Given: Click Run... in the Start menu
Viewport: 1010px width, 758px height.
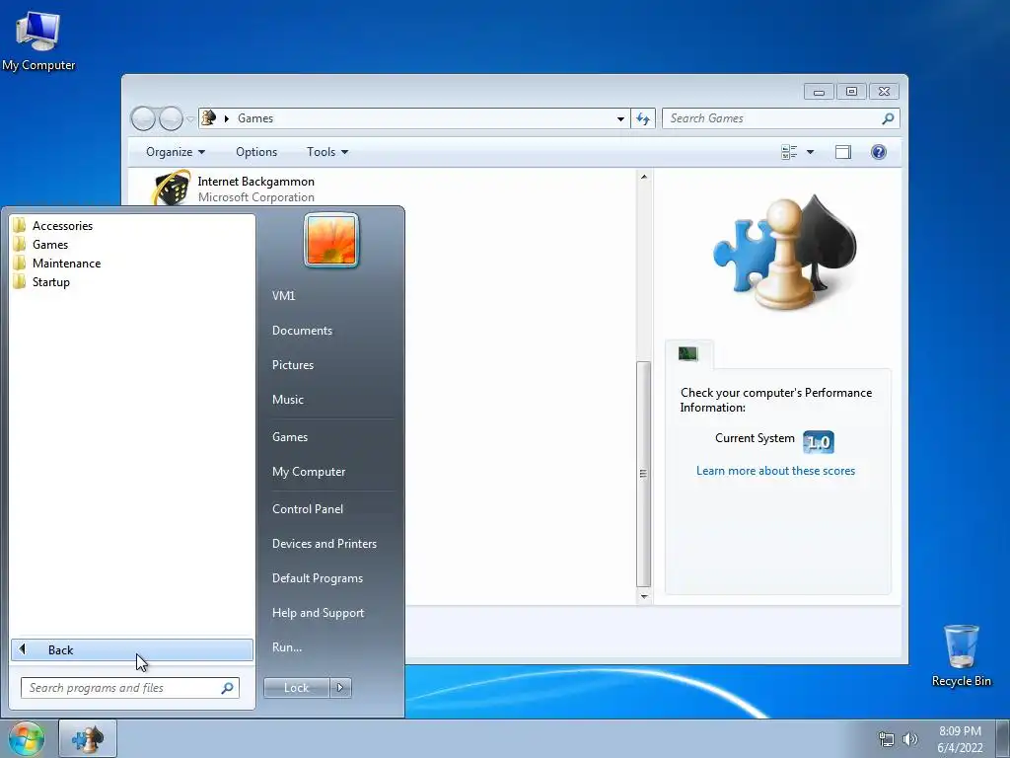Looking at the screenshot, I should click(287, 647).
